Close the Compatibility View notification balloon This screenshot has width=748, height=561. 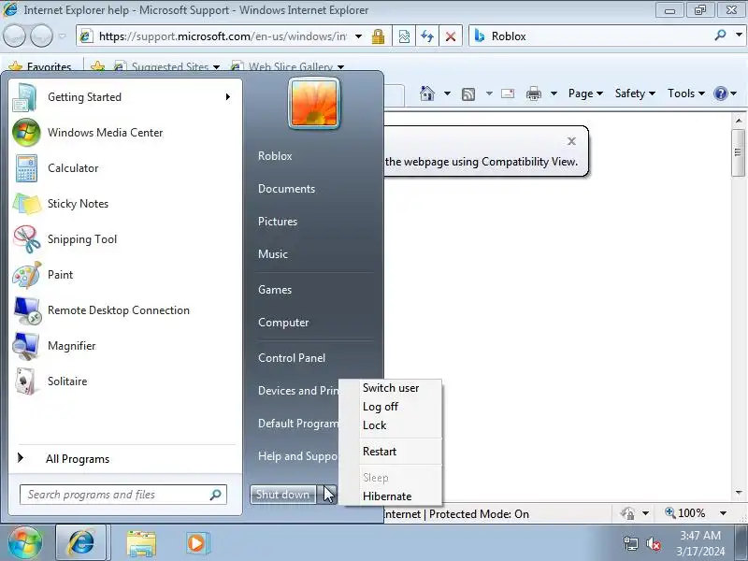tap(571, 141)
